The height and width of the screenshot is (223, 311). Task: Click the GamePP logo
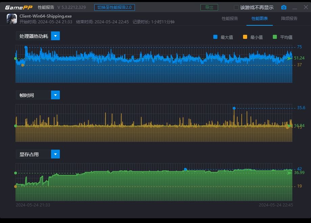click(x=19, y=7)
